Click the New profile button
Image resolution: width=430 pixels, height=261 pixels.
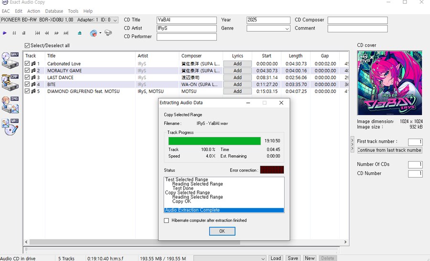(310, 258)
